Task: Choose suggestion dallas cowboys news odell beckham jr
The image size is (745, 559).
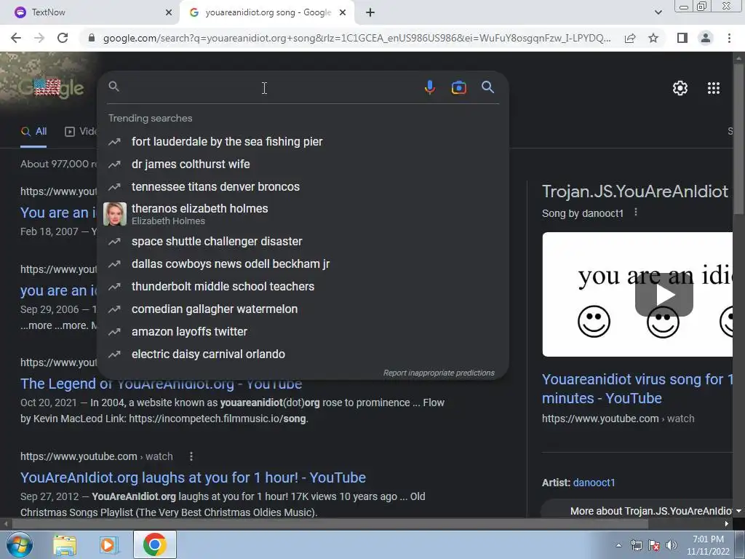Action: pyautogui.click(x=302, y=263)
